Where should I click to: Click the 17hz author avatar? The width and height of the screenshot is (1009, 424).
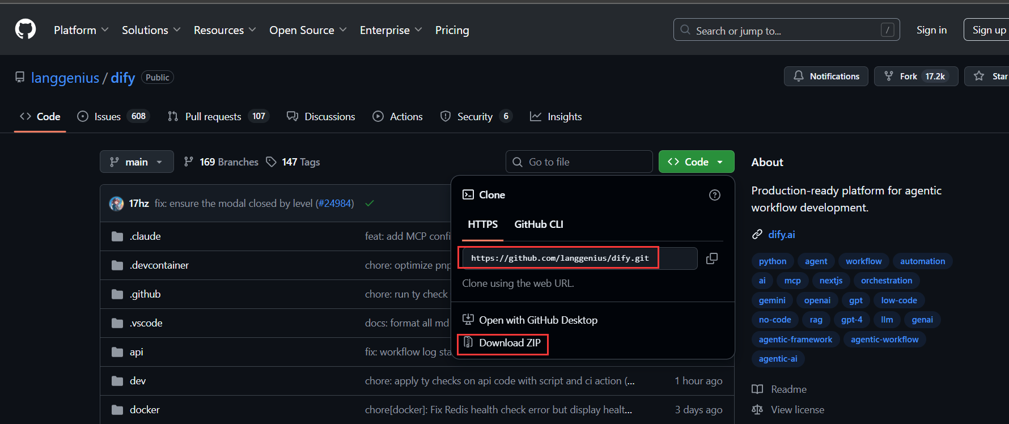(x=117, y=203)
